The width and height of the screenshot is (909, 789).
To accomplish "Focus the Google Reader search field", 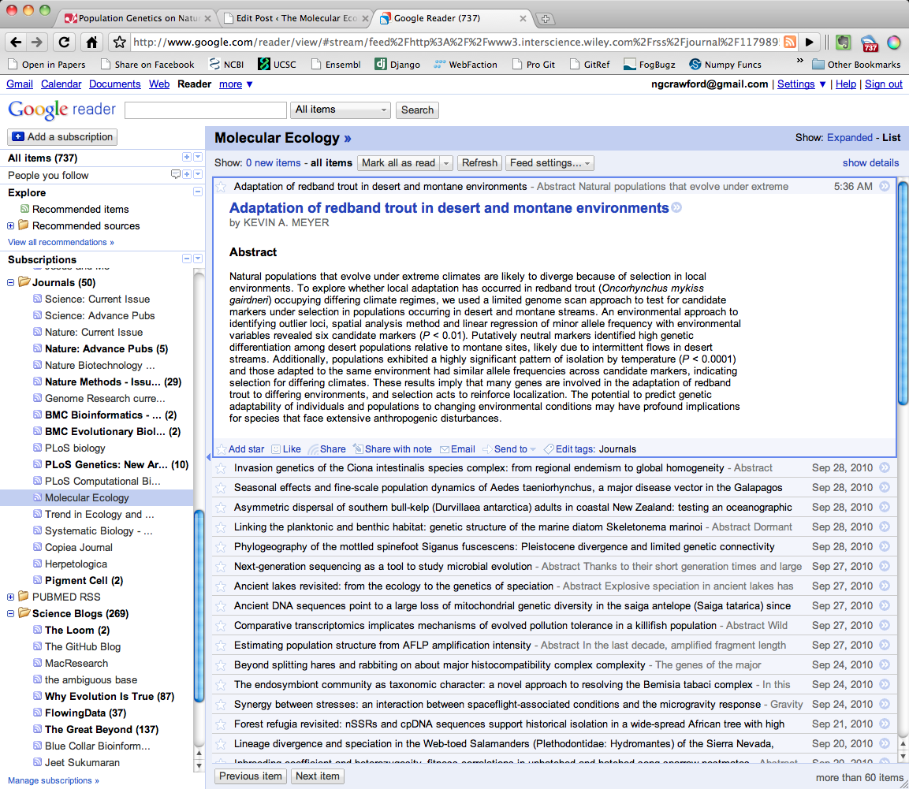I will [x=206, y=110].
